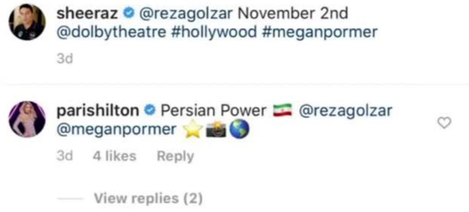Screen dimensions: 469x212
Task: Open the sheeraz username profile
Action: (x=87, y=13)
